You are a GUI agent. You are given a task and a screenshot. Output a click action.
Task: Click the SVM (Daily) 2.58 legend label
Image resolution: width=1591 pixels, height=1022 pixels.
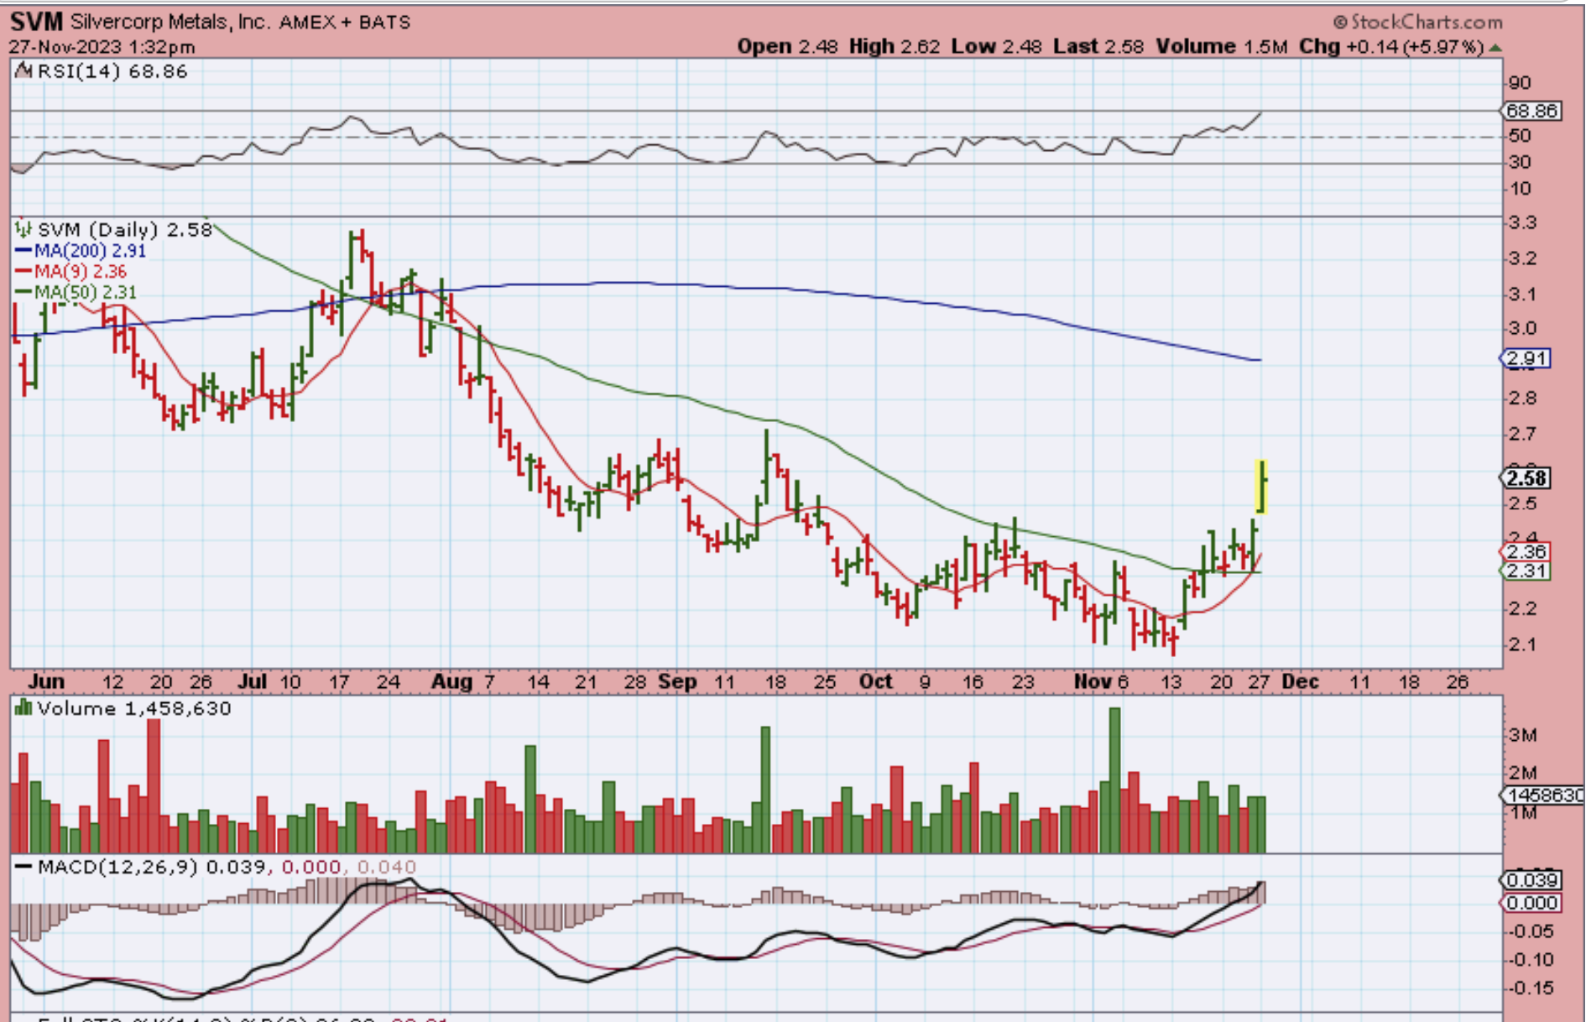point(125,229)
